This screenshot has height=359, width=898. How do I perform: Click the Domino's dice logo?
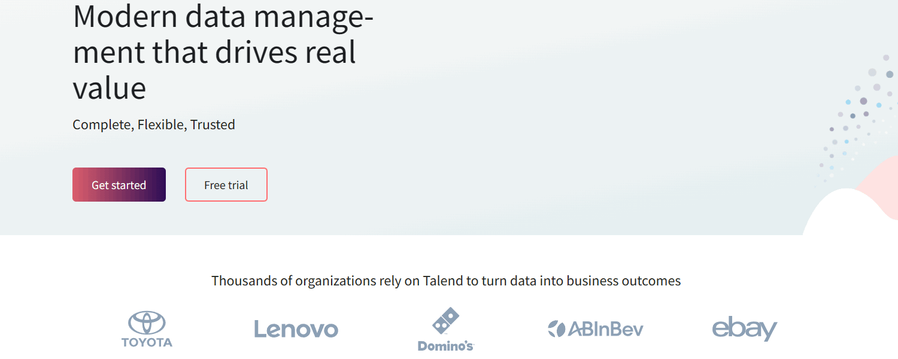(445, 319)
